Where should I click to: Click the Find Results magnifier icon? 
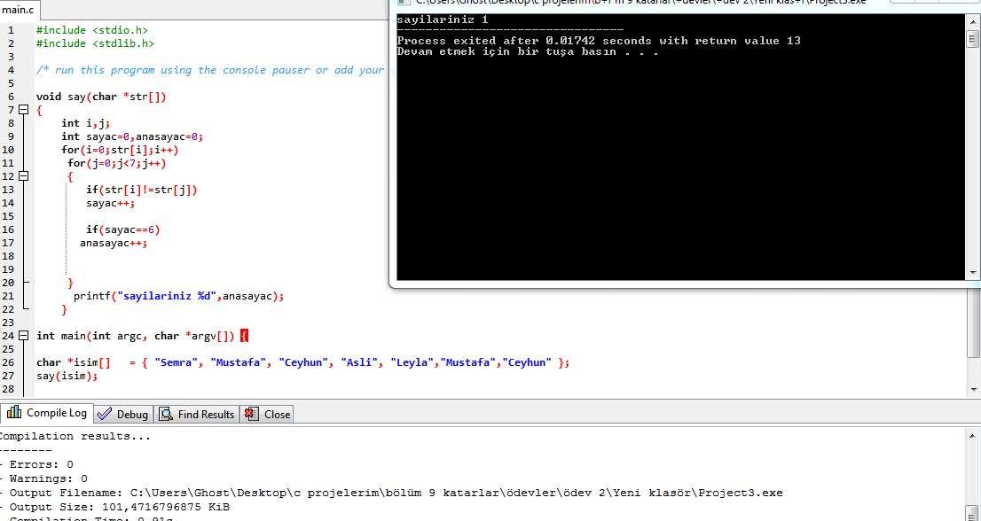click(x=166, y=414)
